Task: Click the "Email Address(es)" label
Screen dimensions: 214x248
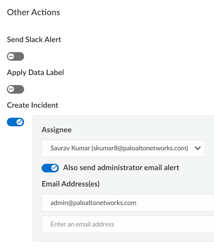Action: click(71, 184)
